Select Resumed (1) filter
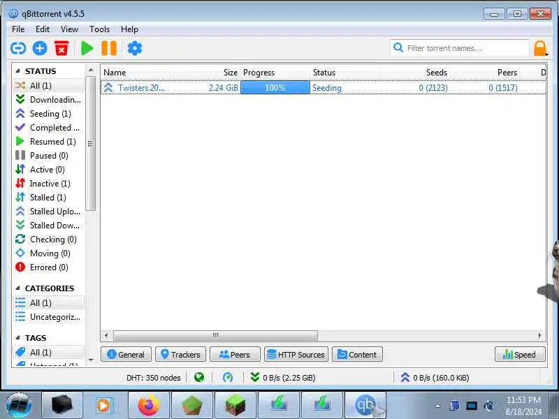Viewport: 559px width, 419px height. [x=49, y=142]
